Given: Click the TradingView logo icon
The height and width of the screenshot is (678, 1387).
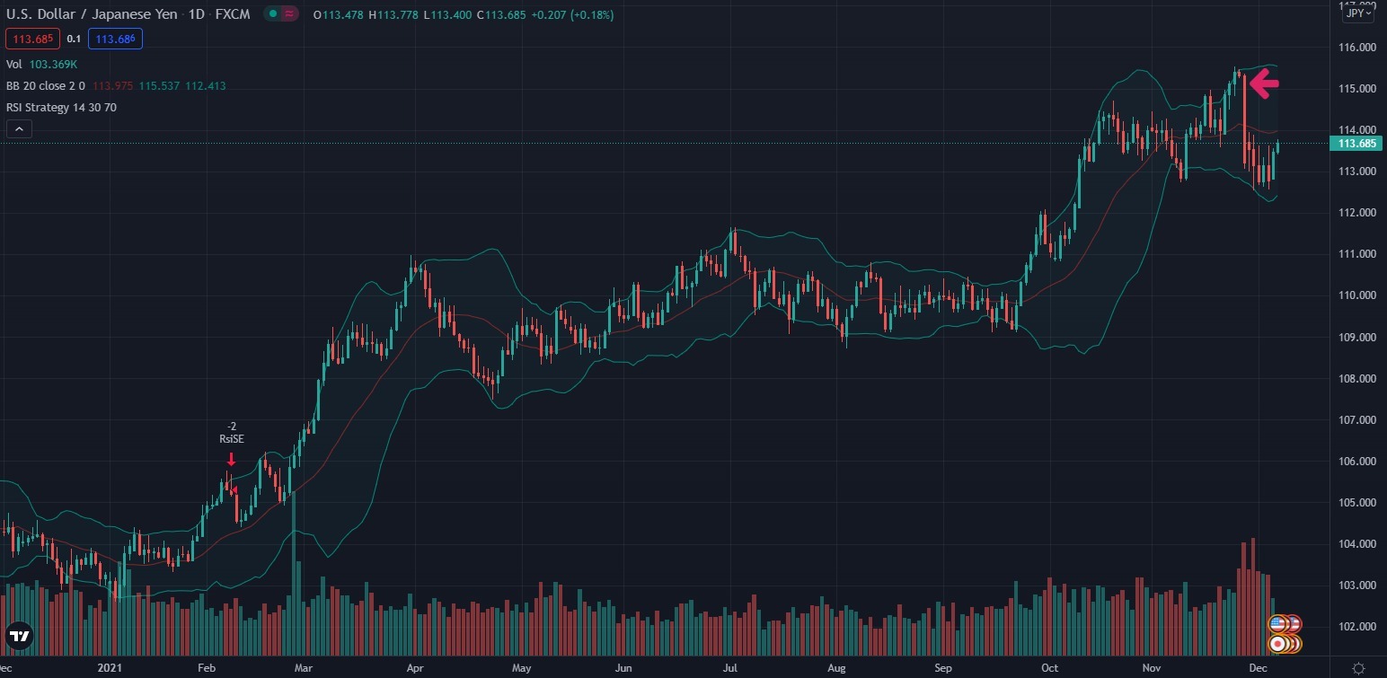Looking at the screenshot, I should tap(20, 636).
